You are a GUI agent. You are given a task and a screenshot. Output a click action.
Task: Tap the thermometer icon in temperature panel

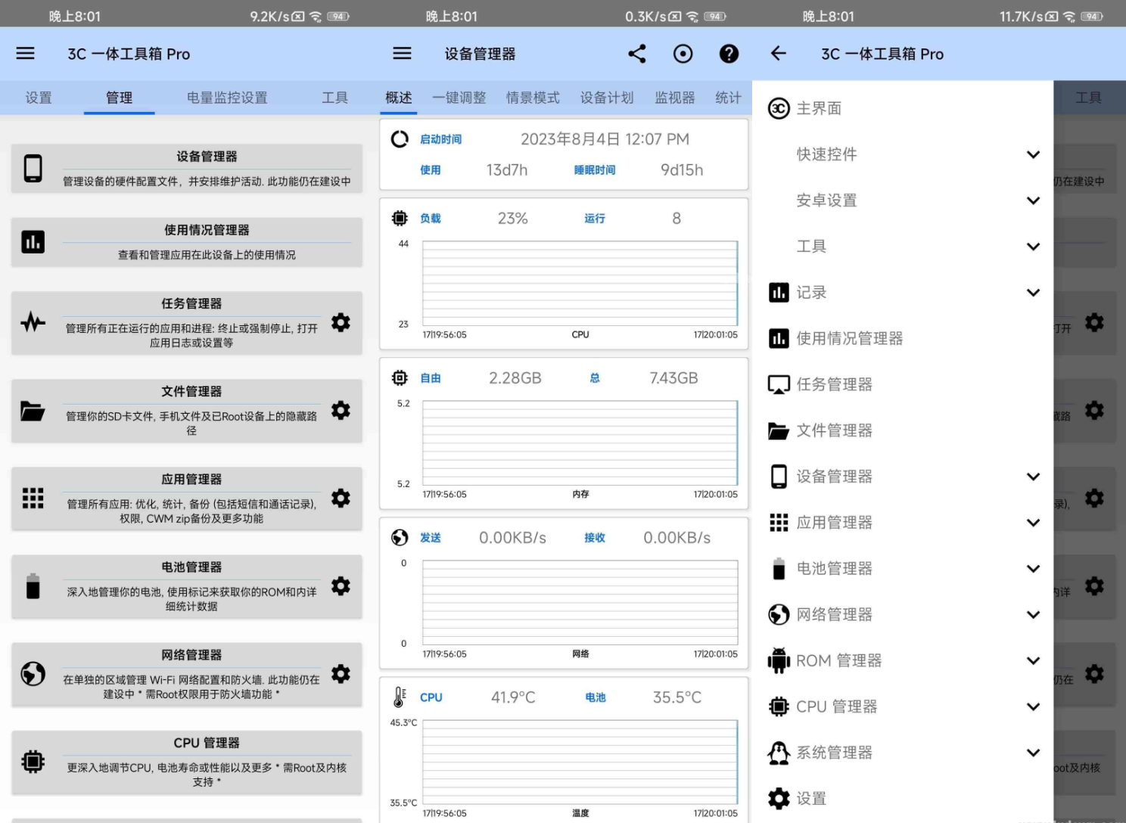(400, 697)
